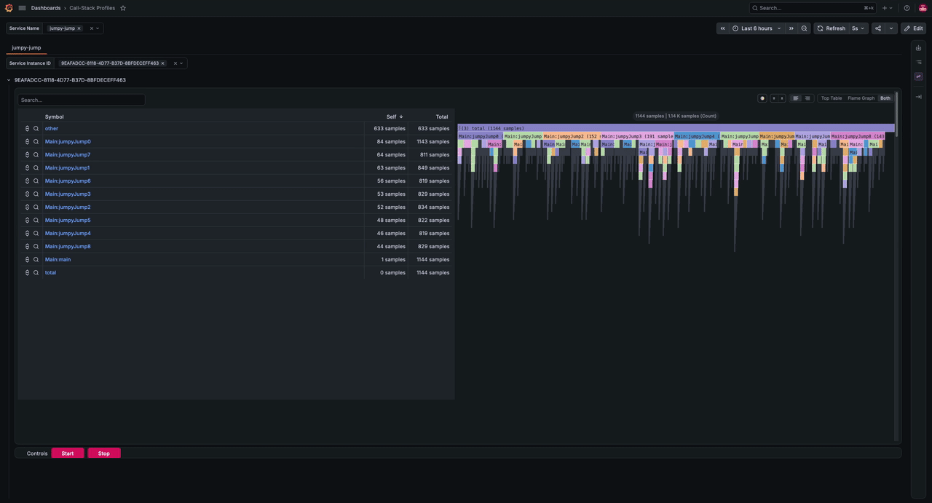Open the Main:jumpyJump7 symbol link
Image resolution: width=932 pixels, height=503 pixels.
point(68,155)
